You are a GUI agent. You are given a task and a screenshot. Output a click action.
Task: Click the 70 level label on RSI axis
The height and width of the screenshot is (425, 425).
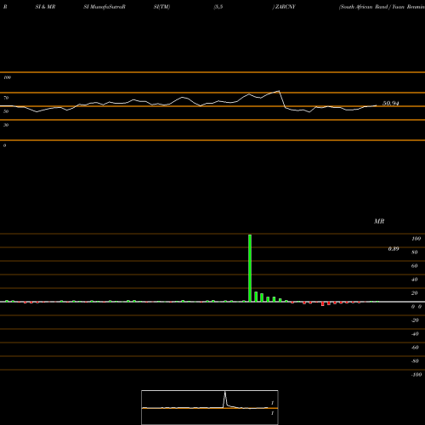[x=6, y=98]
